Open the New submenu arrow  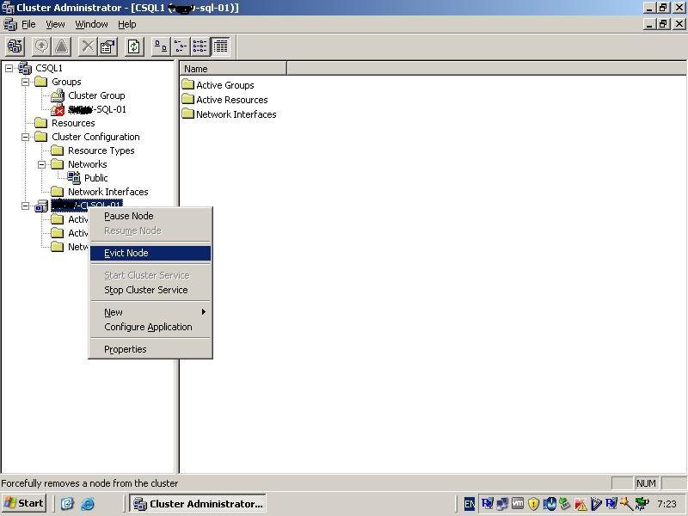tap(204, 311)
